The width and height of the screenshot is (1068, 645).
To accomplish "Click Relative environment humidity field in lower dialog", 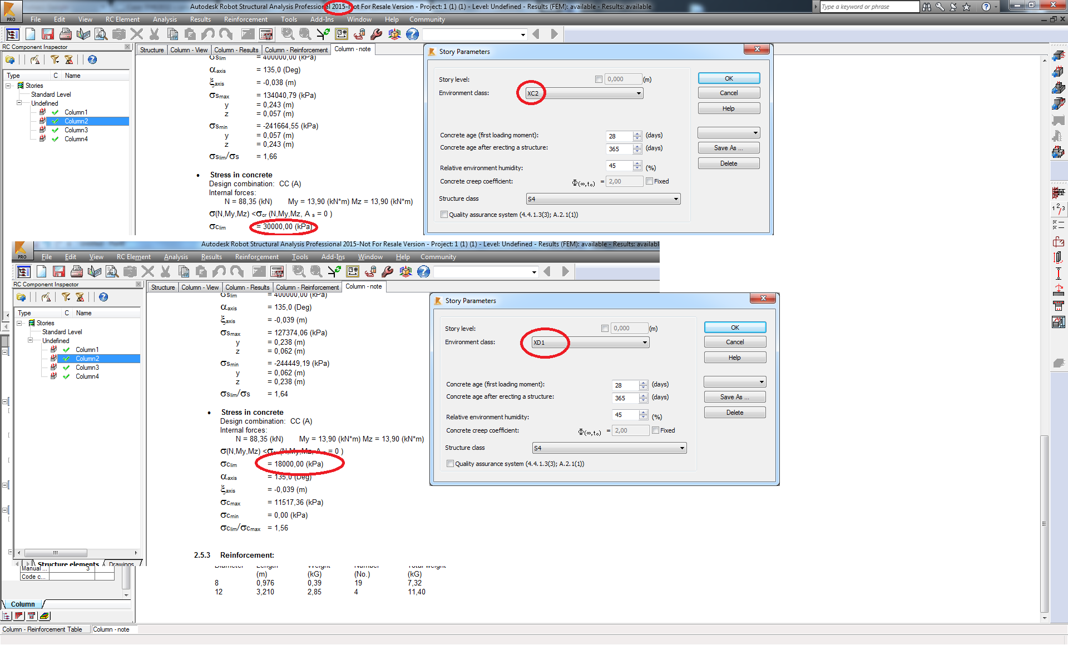I will tap(625, 415).
